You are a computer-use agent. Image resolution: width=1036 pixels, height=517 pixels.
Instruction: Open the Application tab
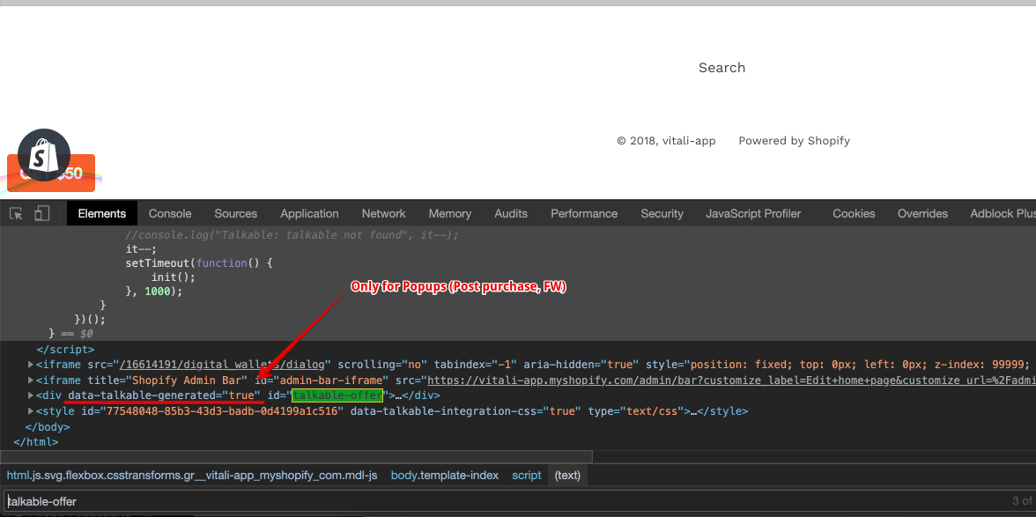(x=309, y=213)
